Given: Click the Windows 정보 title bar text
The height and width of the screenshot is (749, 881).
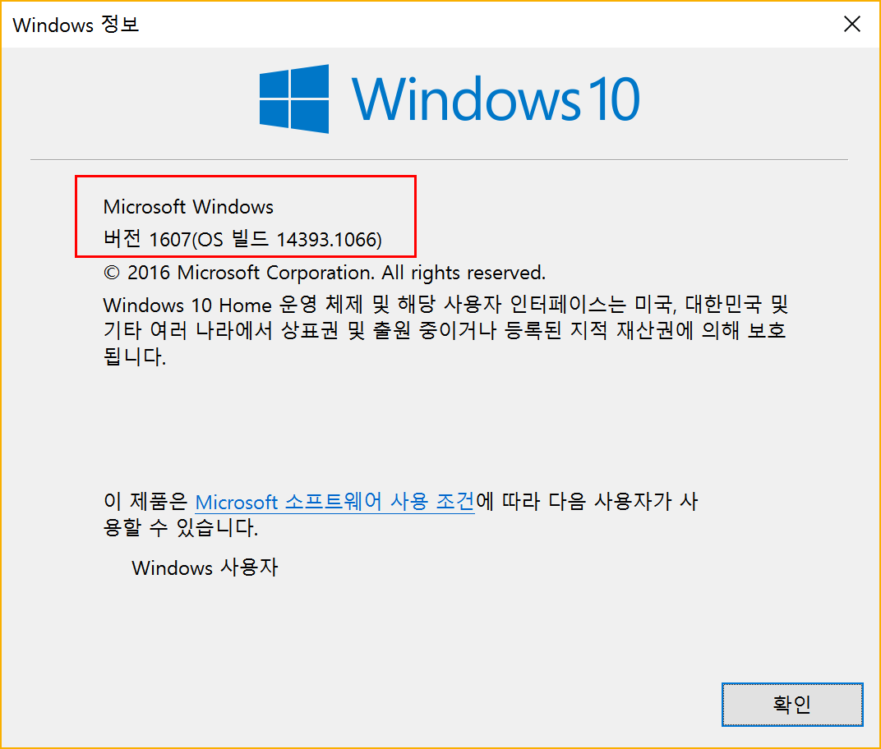Looking at the screenshot, I should 76,25.
